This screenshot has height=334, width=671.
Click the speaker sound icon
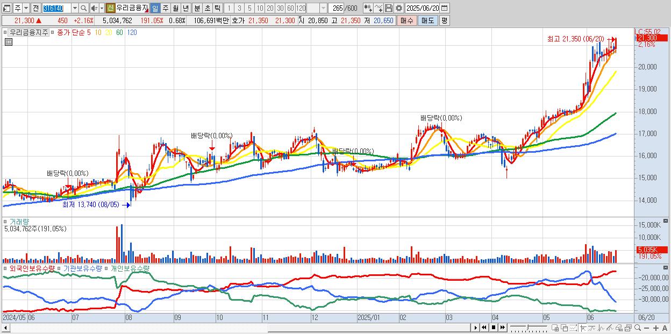click(x=94, y=8)
